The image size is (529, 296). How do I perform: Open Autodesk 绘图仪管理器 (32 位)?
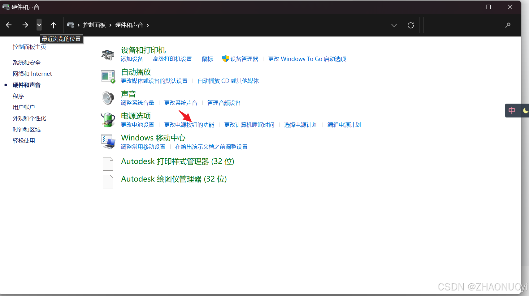[x=174, y=179]
